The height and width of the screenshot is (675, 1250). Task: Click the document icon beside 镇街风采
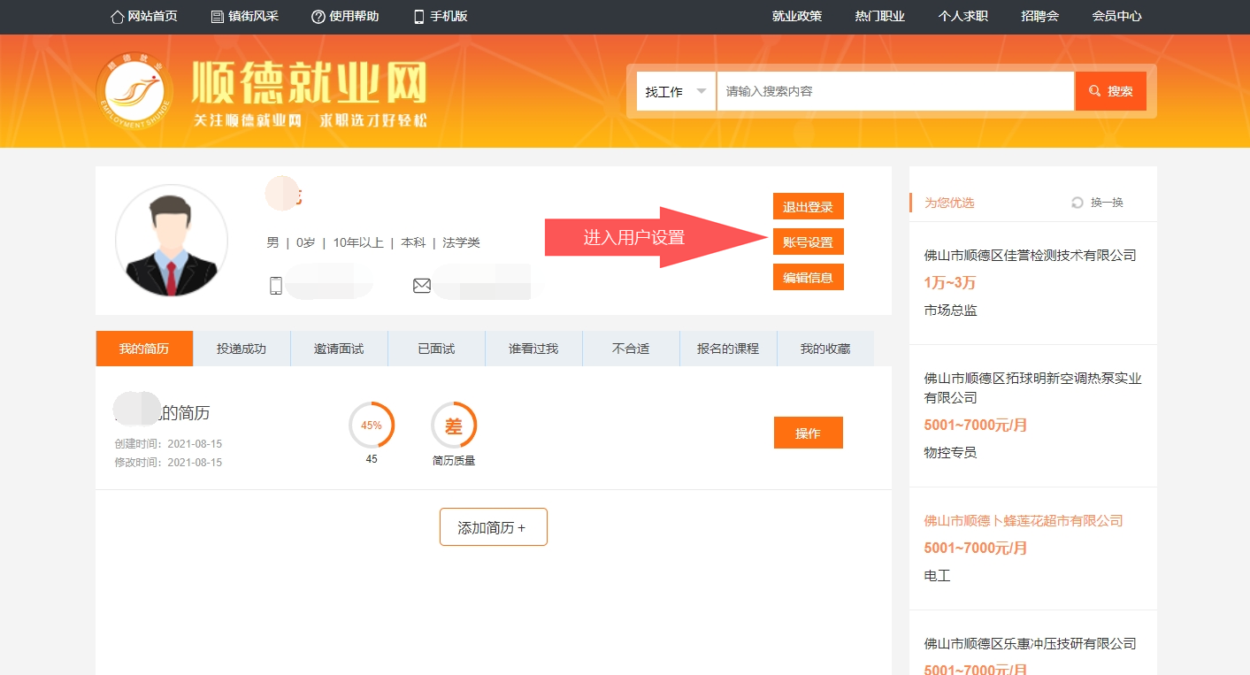[x=218, y=17]
